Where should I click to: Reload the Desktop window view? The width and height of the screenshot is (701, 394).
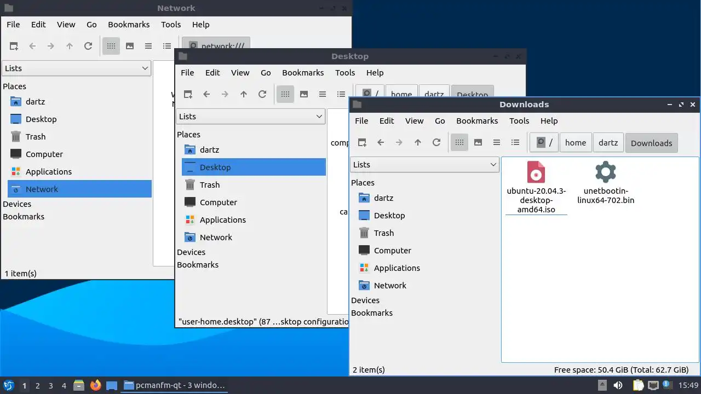pos(262,94)
